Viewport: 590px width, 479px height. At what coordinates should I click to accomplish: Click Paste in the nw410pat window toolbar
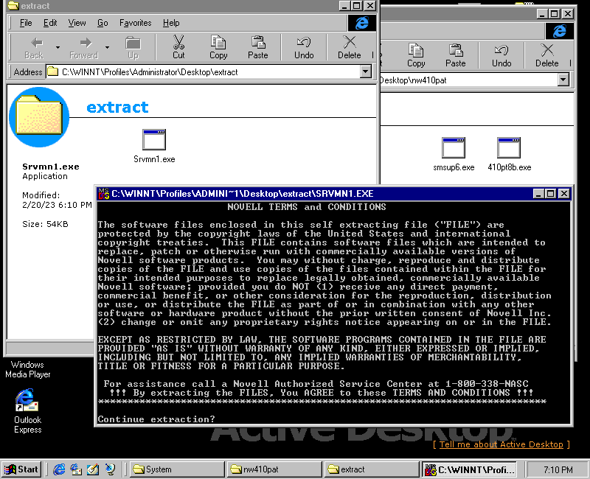tap(456, 56)
